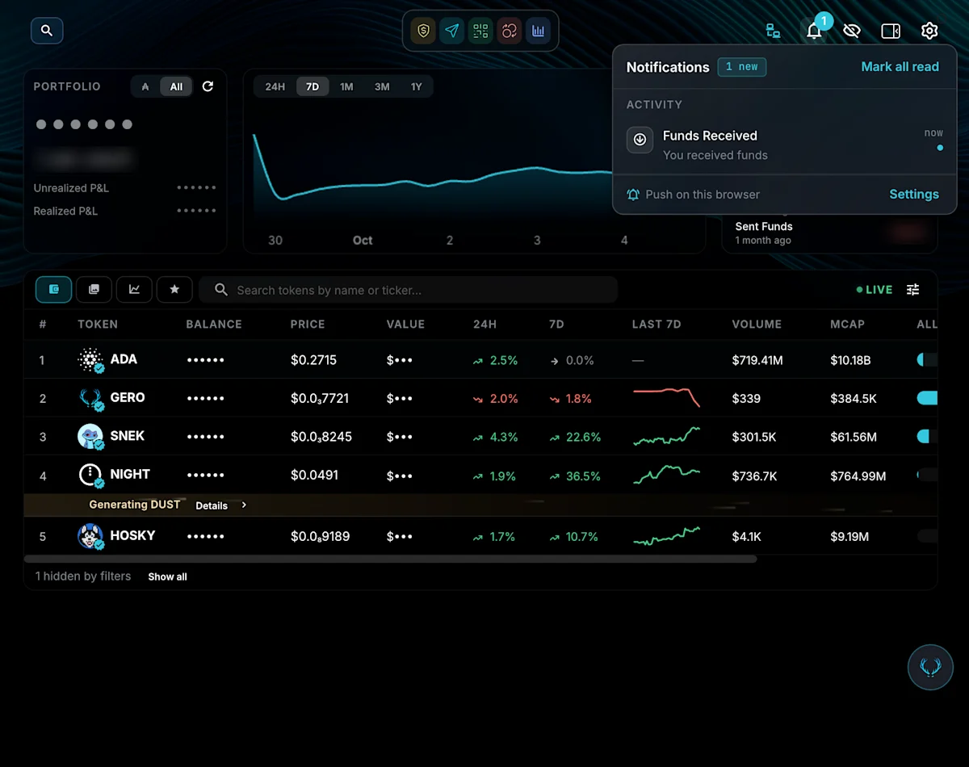This screenshot has width=969, height=767.
Task: Sort by the 7D column header
Action: [556, 324]
